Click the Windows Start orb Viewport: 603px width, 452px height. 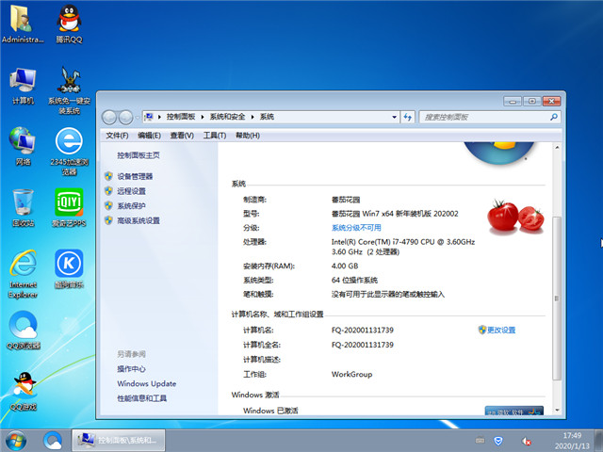click(16, 441)
